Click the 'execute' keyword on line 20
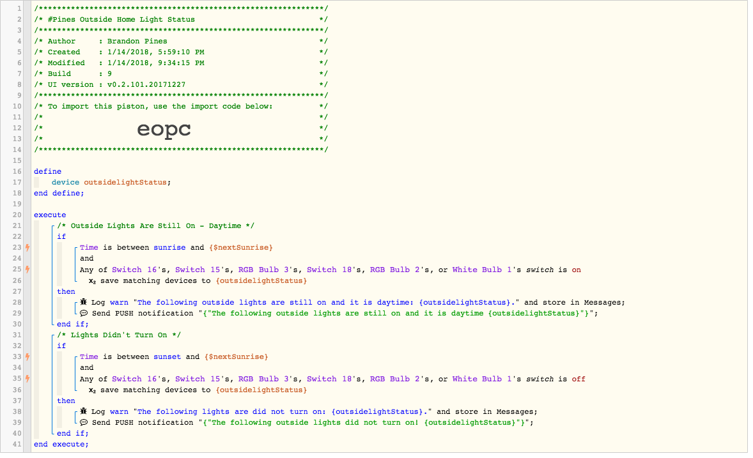The image size is (753, 458). point(50,215)
